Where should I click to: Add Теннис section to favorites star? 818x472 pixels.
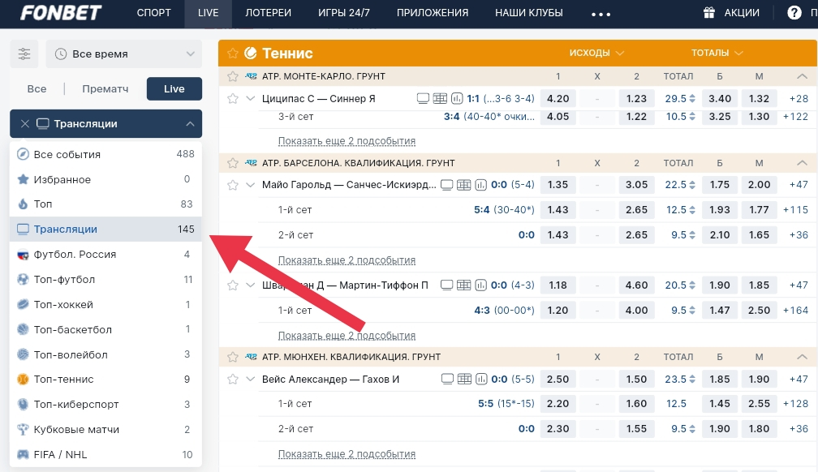pos(233,54)
